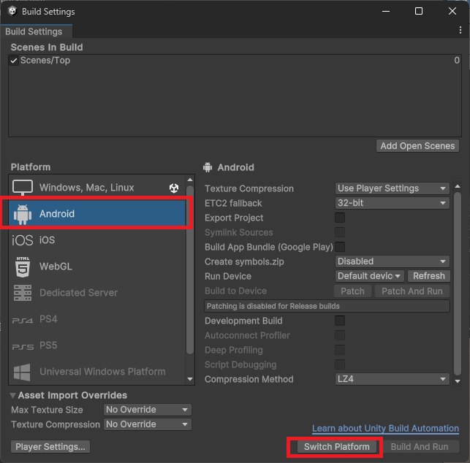This screenshot has width=470, height=463.
Task: Click the Add Open Scenes button
Action: coord(417,146)
